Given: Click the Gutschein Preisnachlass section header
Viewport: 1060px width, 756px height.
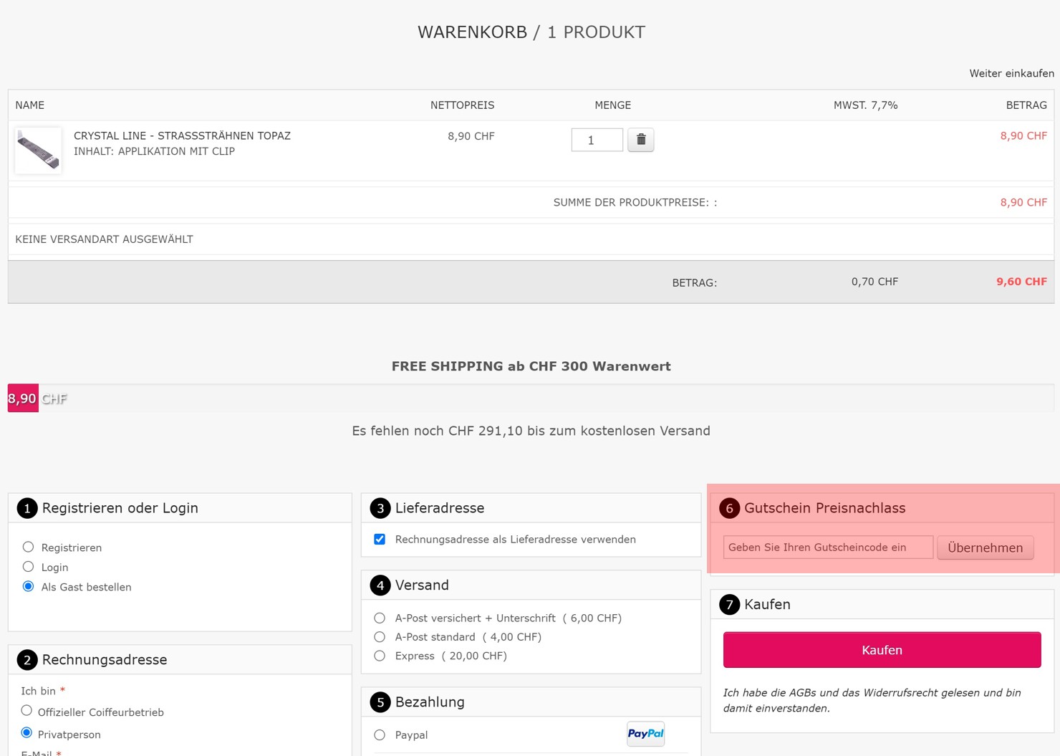Looking at the screenshot, I should pos(882,508).
